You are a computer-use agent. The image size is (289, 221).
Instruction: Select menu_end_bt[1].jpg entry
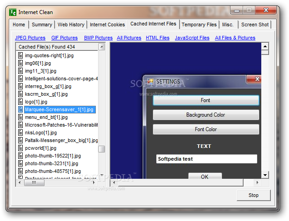coord(46,117)
